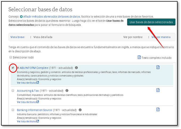Check the Accounting & Tax checkbox
This screenshot has width=181, height=129.
coord(13,91)
